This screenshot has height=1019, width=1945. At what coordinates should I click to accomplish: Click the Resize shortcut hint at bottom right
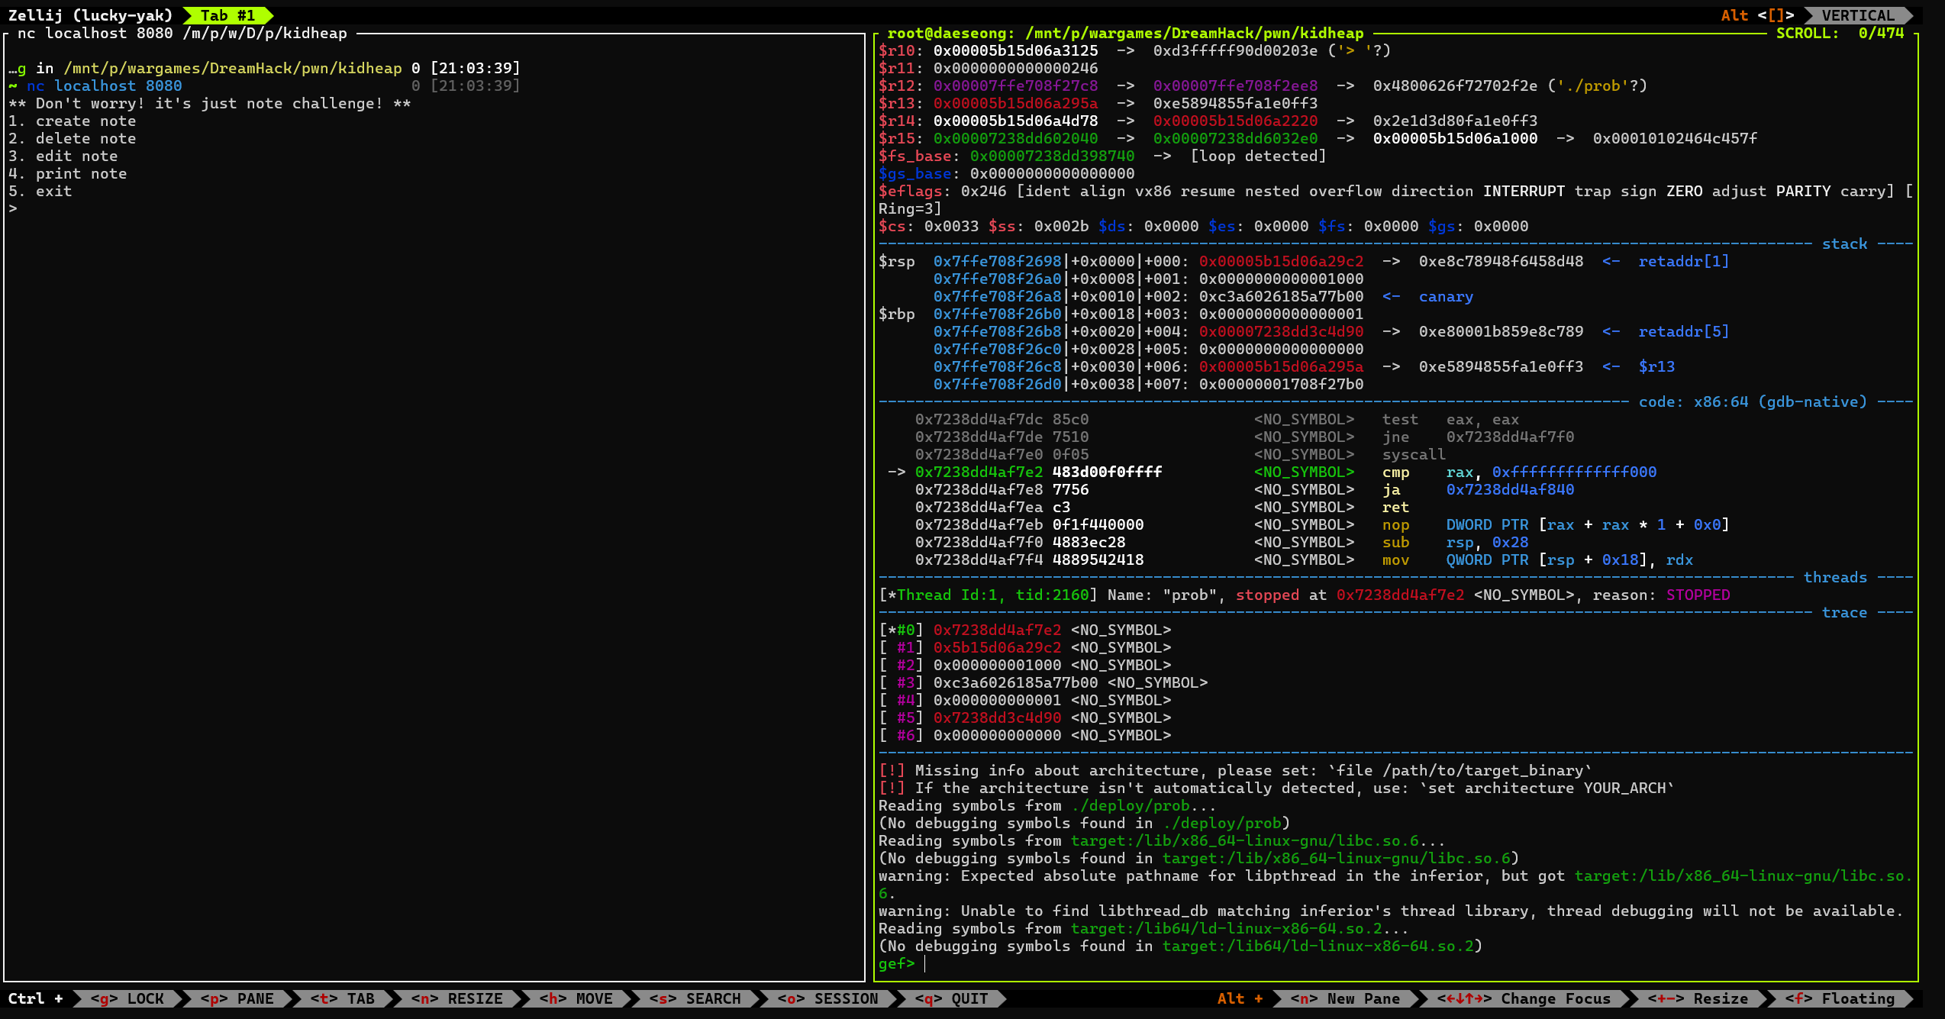click(1699, 998)
